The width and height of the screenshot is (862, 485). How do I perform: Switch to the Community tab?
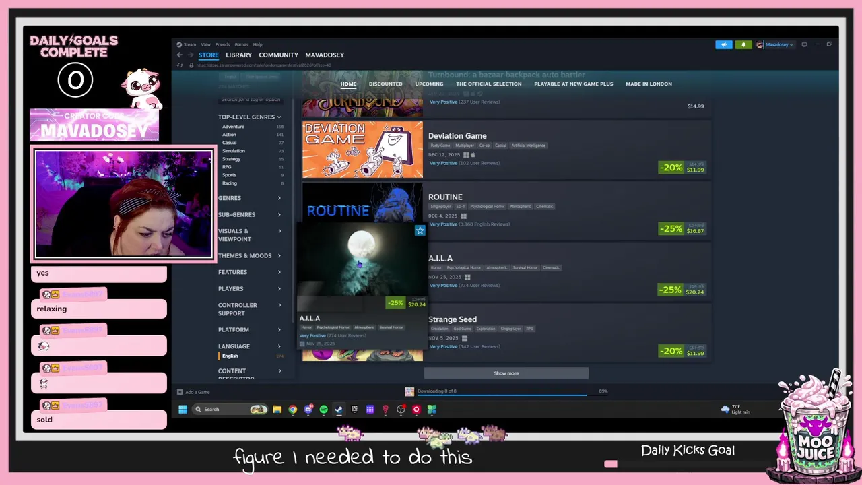278,55
